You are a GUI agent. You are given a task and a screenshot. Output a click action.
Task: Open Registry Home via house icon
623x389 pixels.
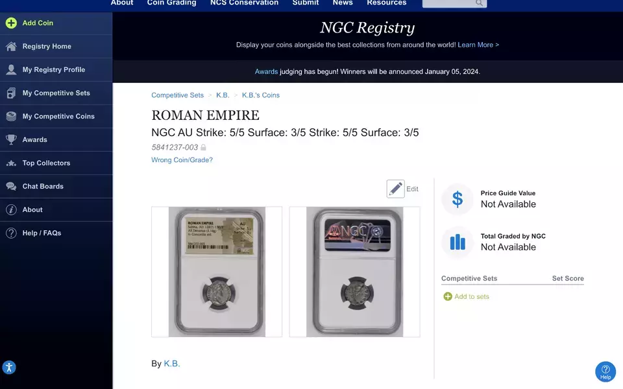(11, 47)
